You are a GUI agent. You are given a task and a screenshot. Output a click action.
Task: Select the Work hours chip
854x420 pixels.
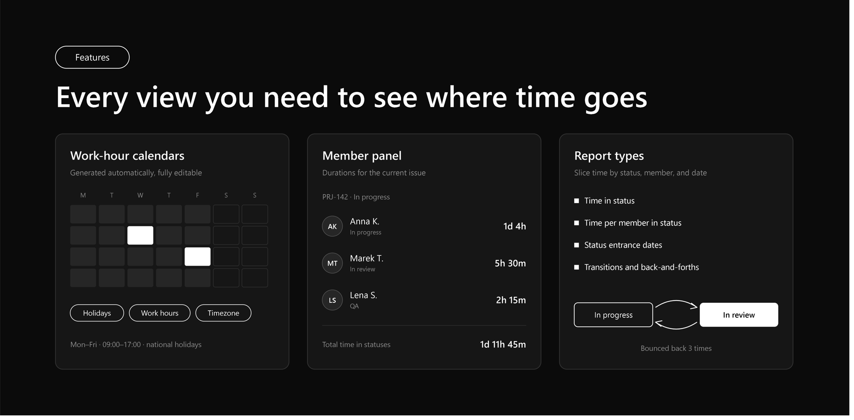point(160,313)
